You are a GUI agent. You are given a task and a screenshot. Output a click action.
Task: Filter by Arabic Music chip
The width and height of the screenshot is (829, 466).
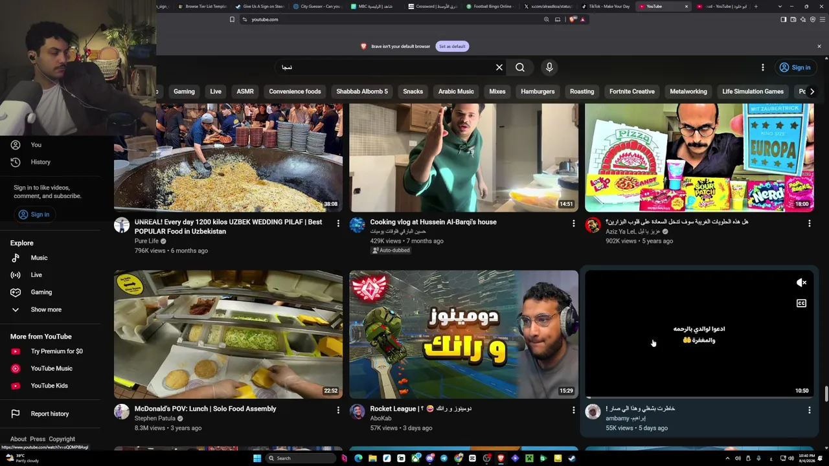point(456,91)
